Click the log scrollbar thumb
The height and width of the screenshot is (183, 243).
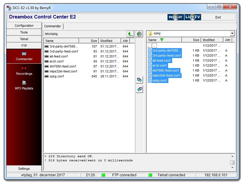tap(232, 162)
